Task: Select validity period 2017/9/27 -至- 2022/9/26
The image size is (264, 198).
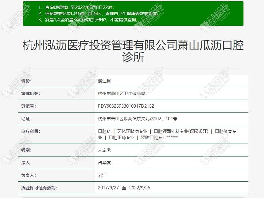Action: tap(124, 188)
